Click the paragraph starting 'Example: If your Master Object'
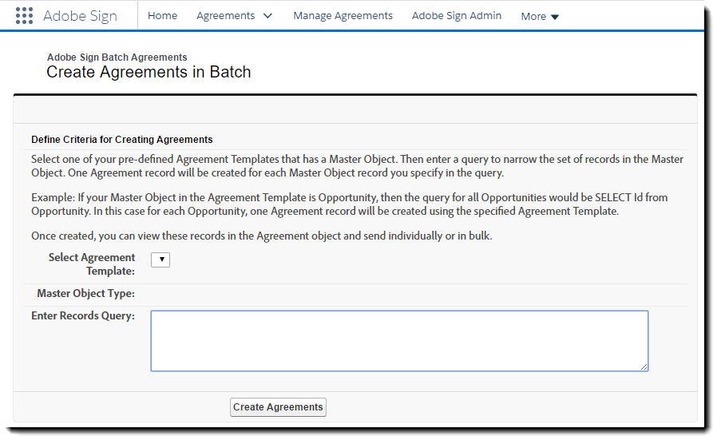Image resolution: width=713 pixels, height=436 pixels. pyautogui.click(x=349, y=204)
